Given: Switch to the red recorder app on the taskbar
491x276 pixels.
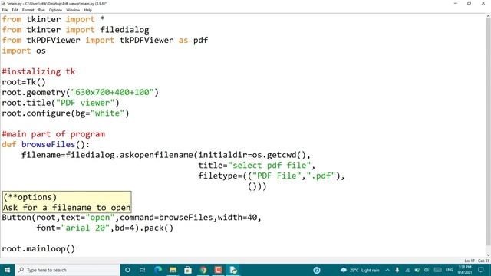Looking at the screenshot, I should click(218, 270).
